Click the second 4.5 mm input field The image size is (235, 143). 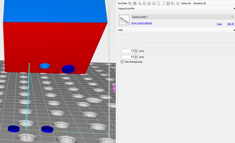click(128, 57)
